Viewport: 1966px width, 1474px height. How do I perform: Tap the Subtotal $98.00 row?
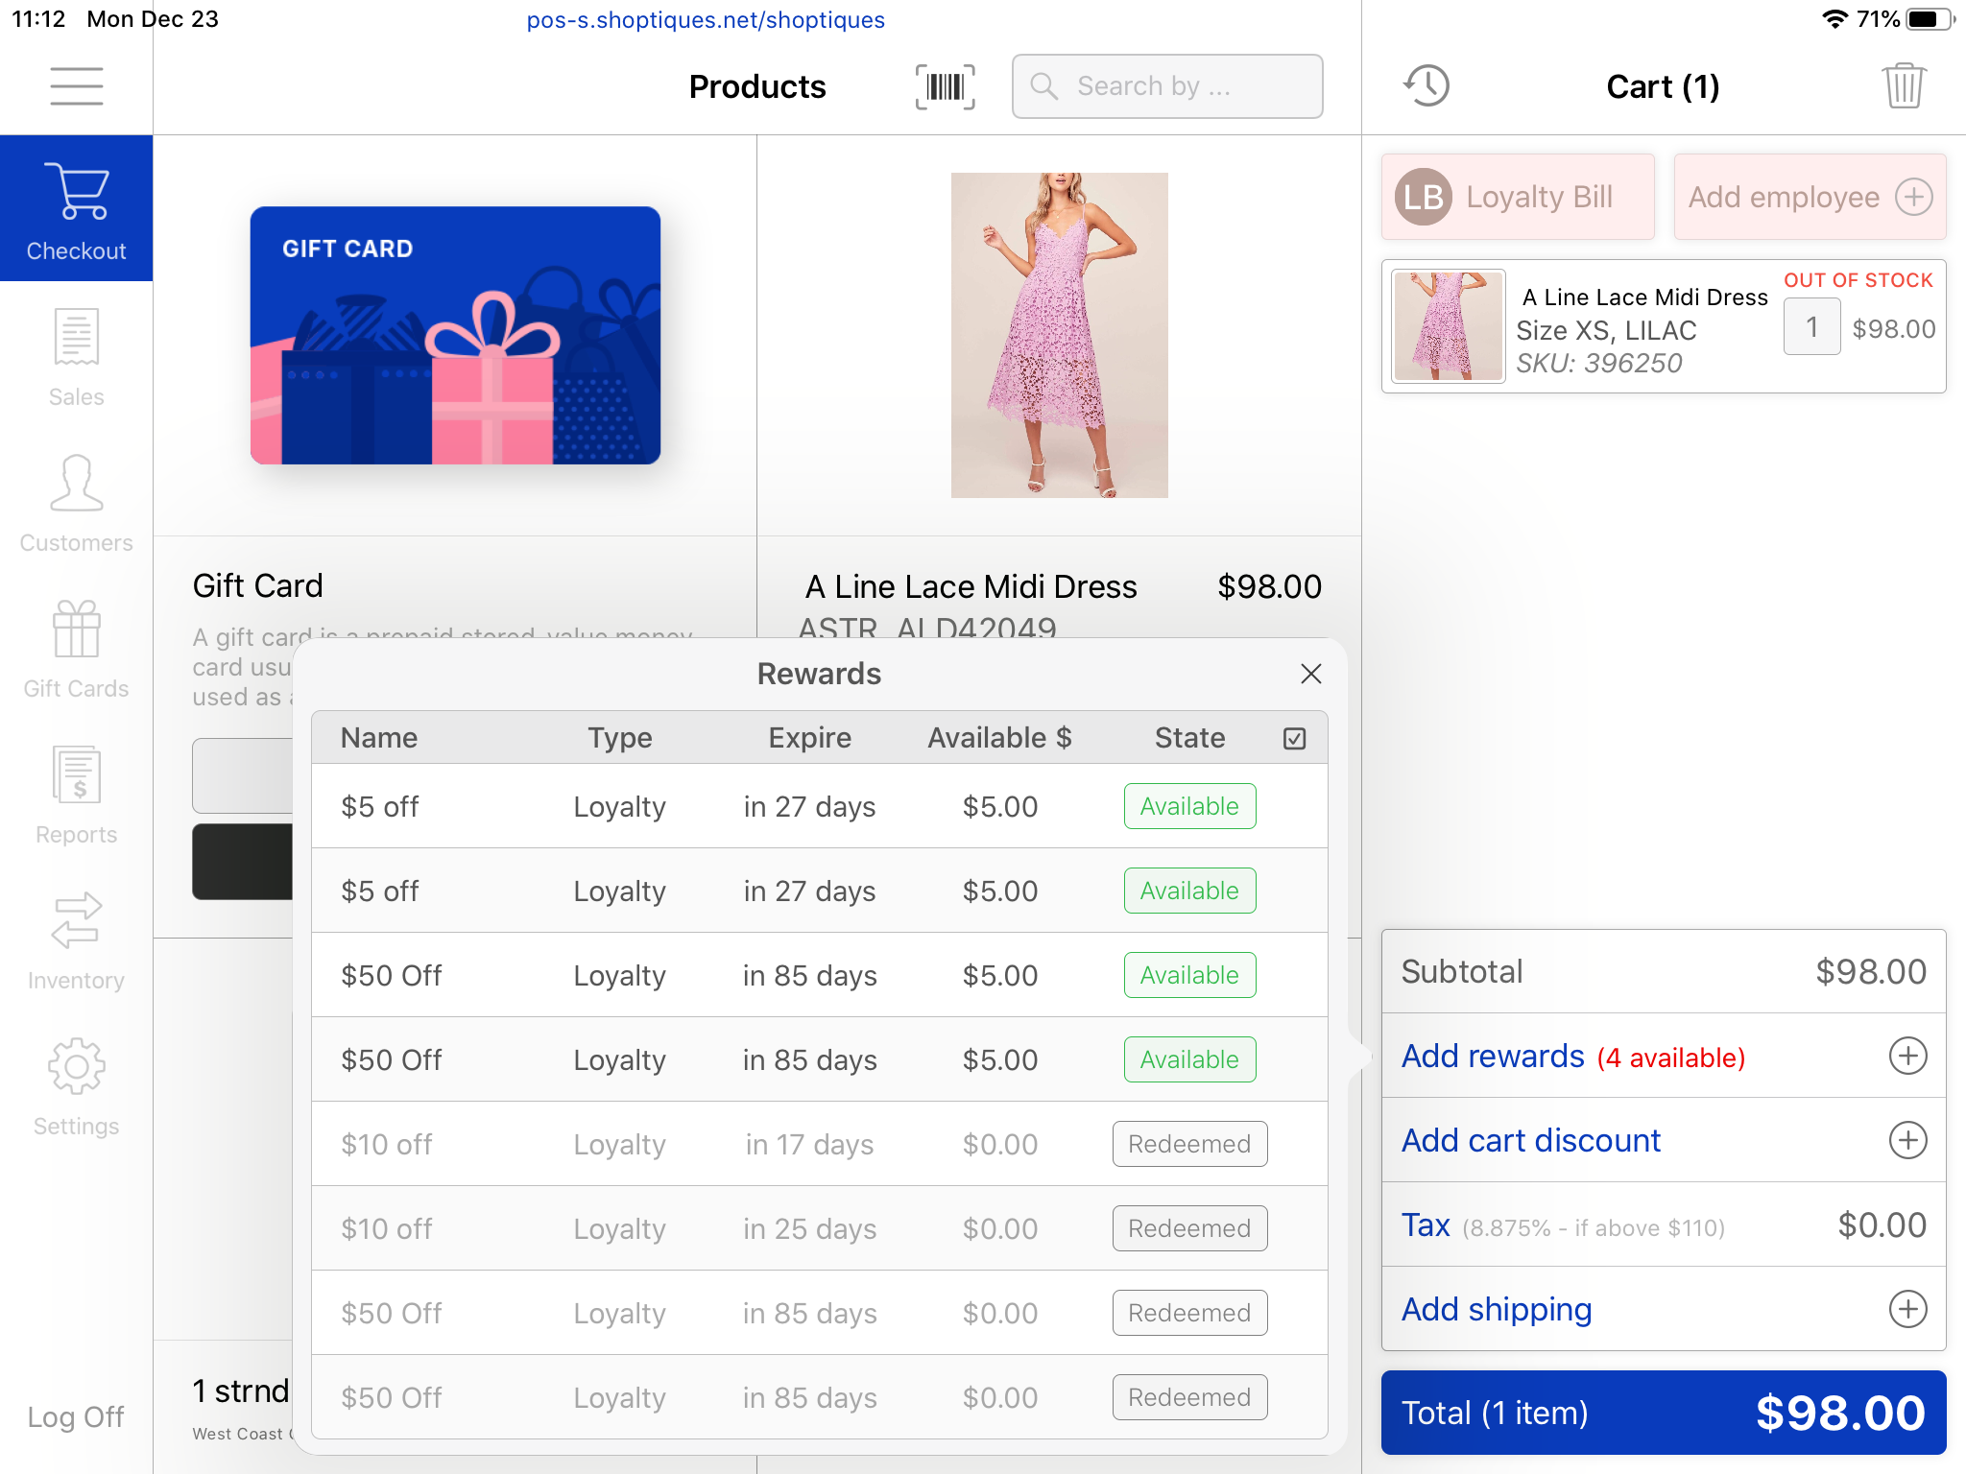[x=1663, y=971]
